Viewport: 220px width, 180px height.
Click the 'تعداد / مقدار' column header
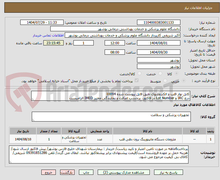[x=49, y=131]
